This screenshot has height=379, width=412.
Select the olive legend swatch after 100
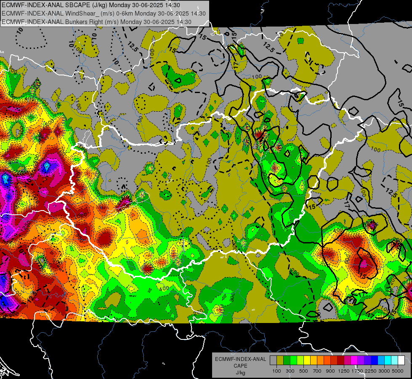(280, 360)
